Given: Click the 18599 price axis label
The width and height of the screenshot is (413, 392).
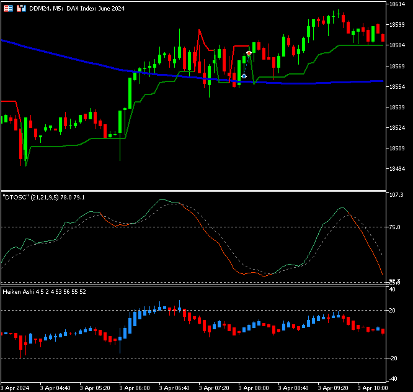Looking at the screenshot, I should pos(397,24).
